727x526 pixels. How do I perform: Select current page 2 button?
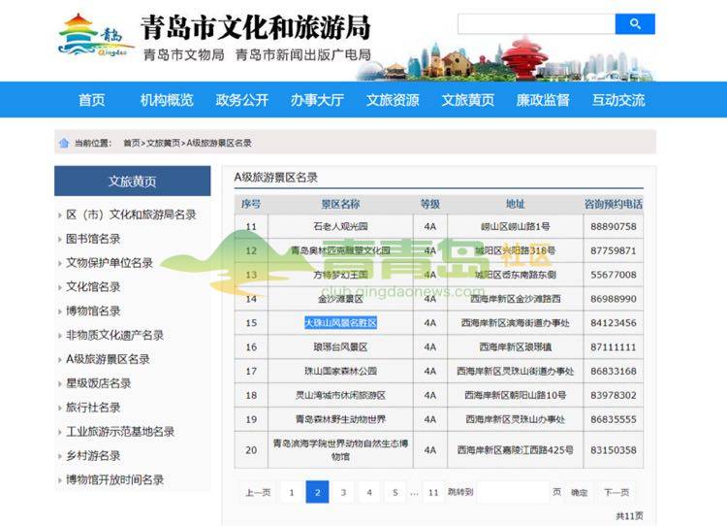coord(318,492)
